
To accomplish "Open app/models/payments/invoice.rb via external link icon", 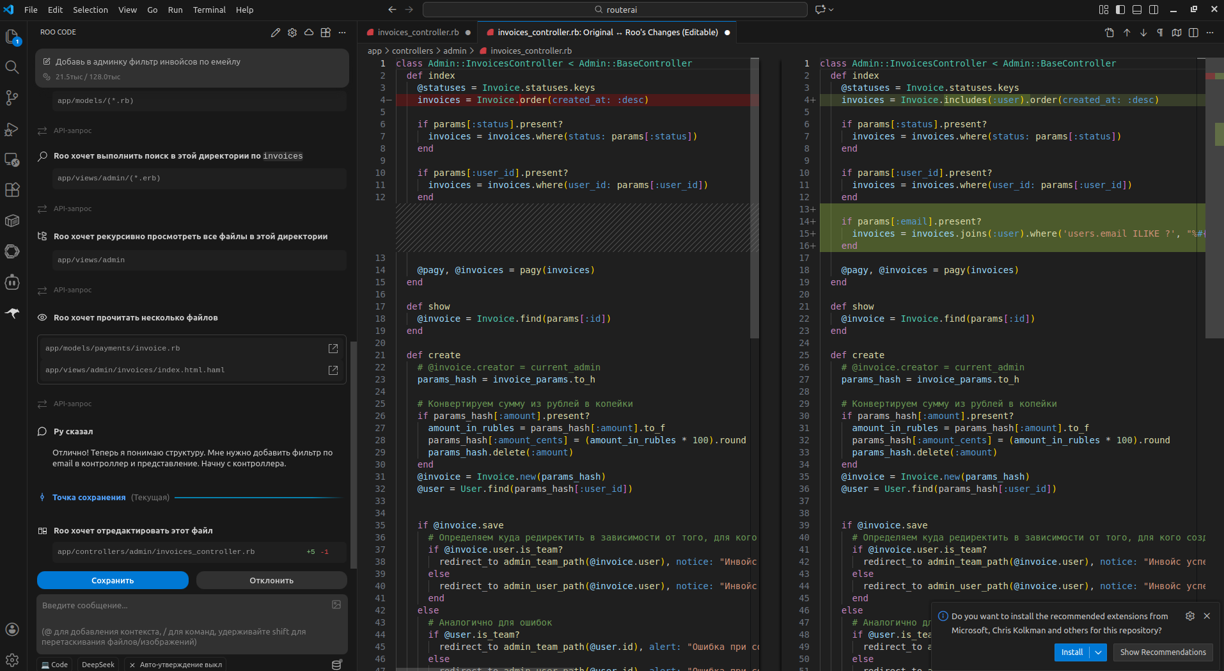I will click(x=333, y=348).
